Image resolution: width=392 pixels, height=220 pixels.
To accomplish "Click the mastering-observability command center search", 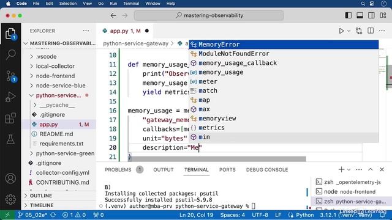I will (x=209, y=15).
